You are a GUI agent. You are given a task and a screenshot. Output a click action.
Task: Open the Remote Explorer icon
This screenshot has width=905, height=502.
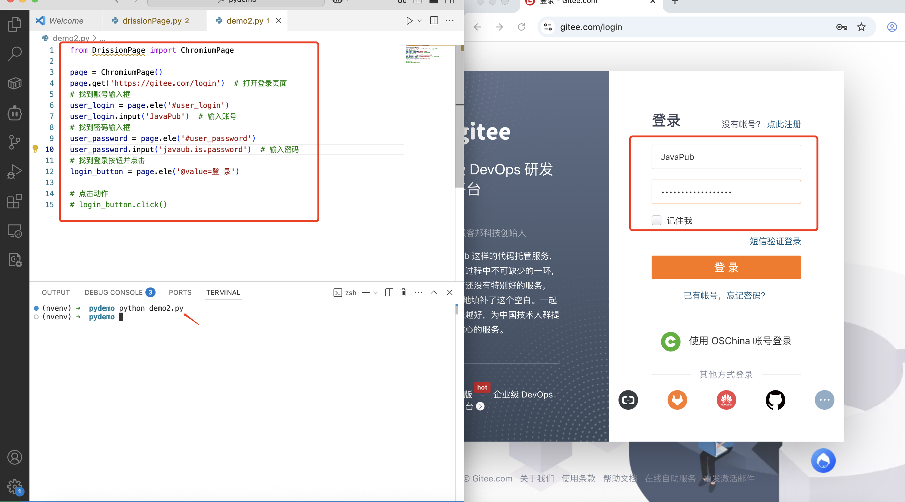tap(14, 231)
